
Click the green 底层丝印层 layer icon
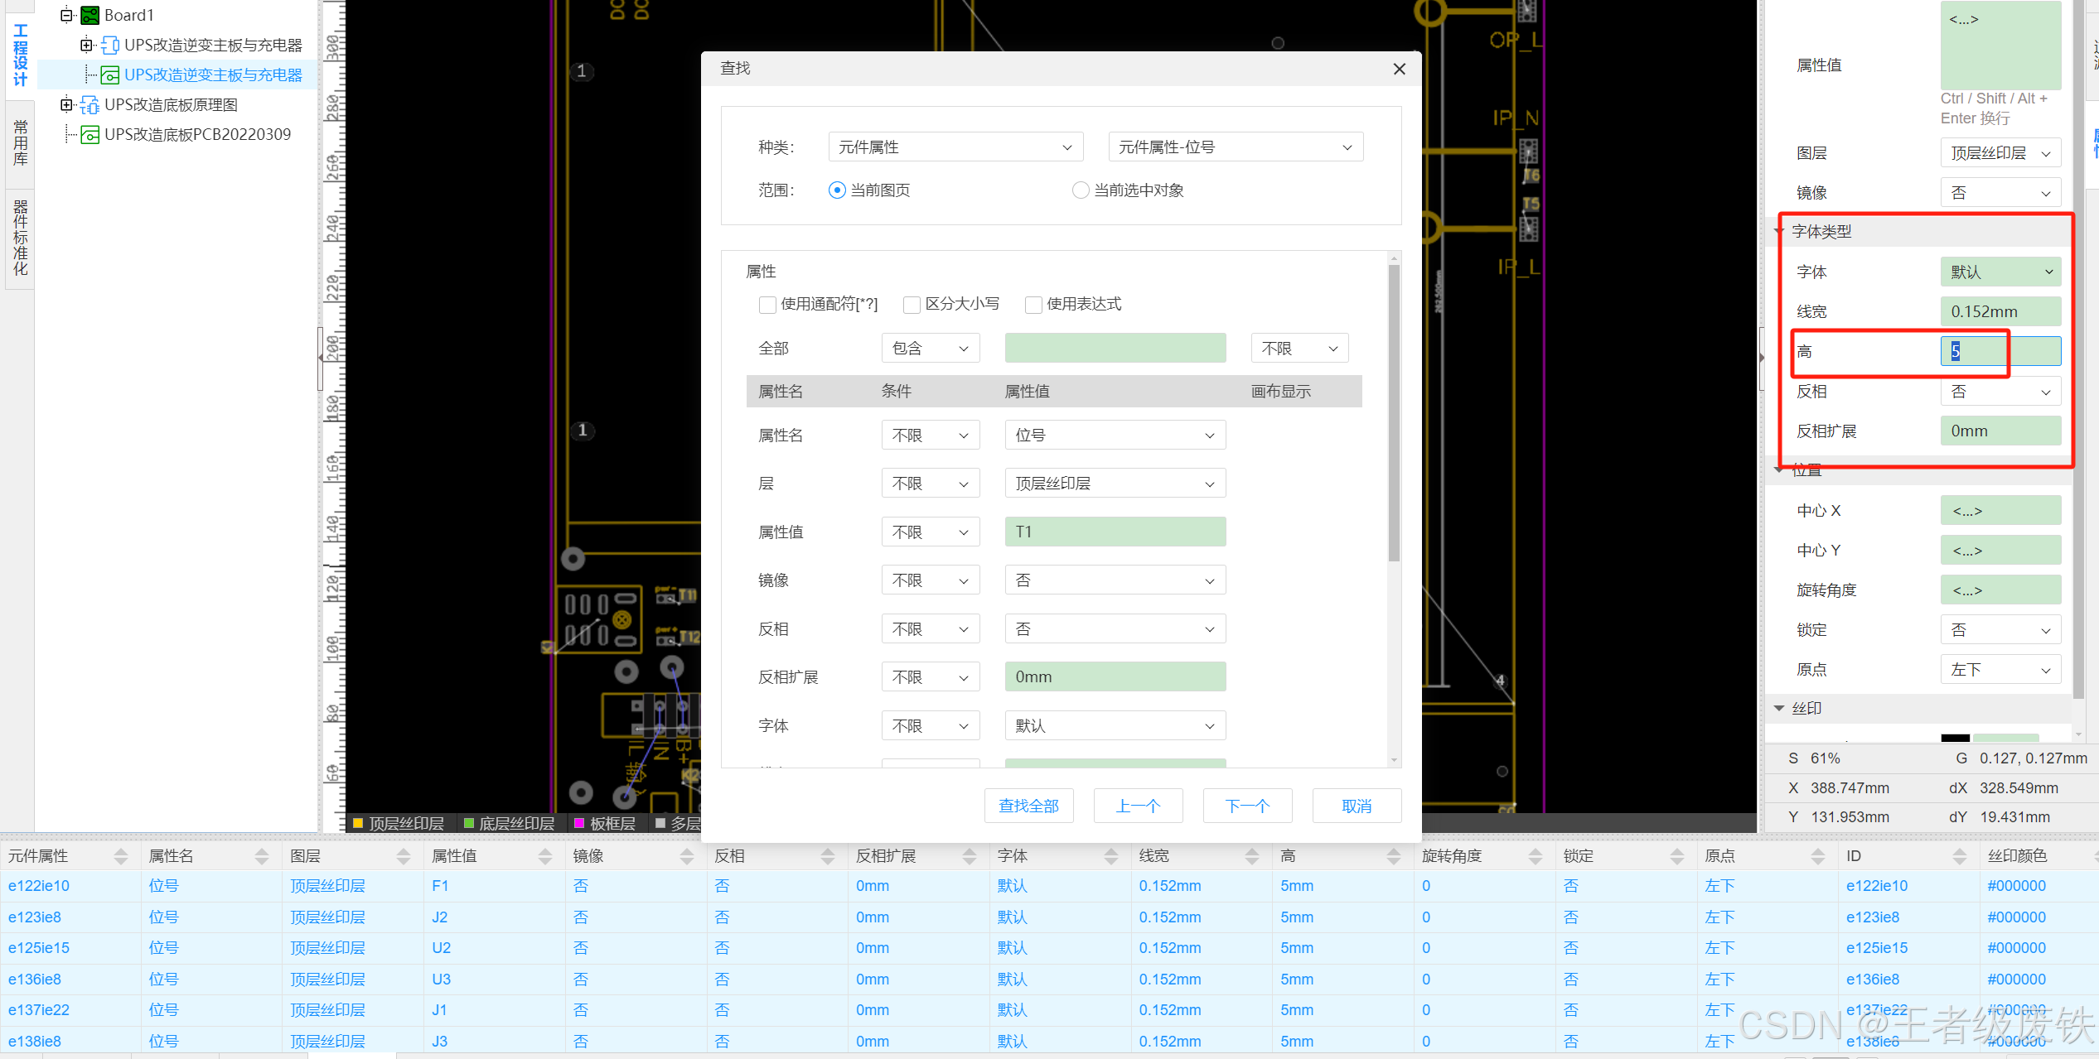pos(469,823)
